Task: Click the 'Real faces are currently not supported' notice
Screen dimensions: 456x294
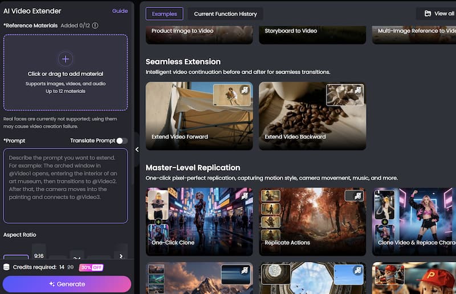Action: click(x=60, y=123)
